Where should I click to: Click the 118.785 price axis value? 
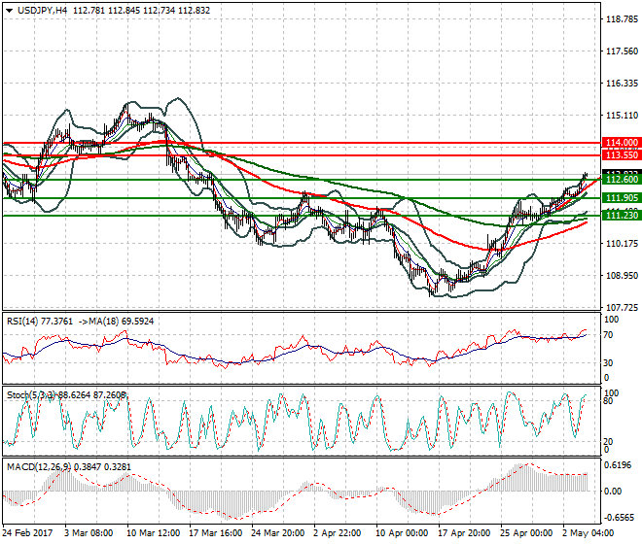(x=622, y=19)
